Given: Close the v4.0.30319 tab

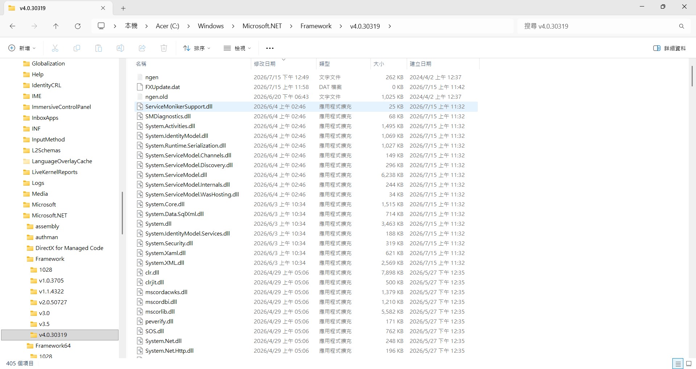Looking at the screenshot, I should (x=103, y=8).
